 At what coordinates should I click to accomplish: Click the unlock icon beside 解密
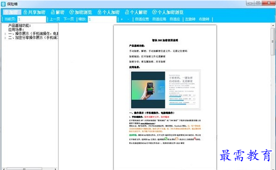click(53, 12)
